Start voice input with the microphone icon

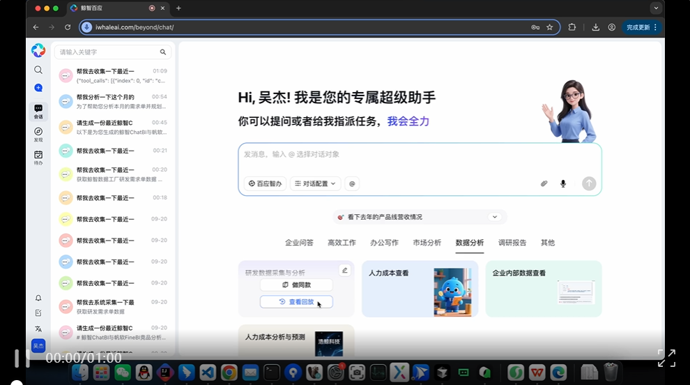pos(563,183)
